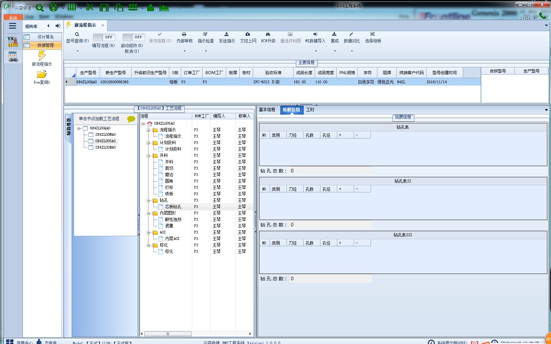Click the 文控上网 cloud upload icon
This screenshot has width=551, height=344.
pyautogui.click(x=248, y=34)
